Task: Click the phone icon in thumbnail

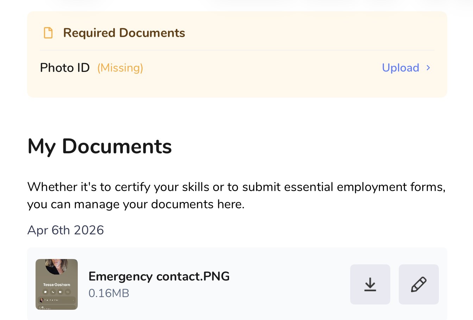Action: coord(53,292)
